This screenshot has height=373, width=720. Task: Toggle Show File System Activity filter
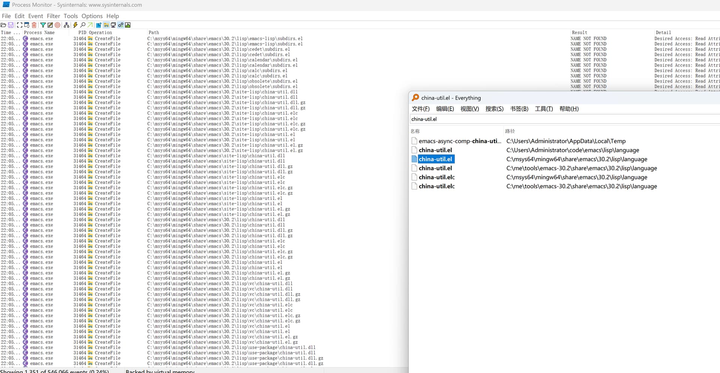pyautogui.click(x=106, y=25)
